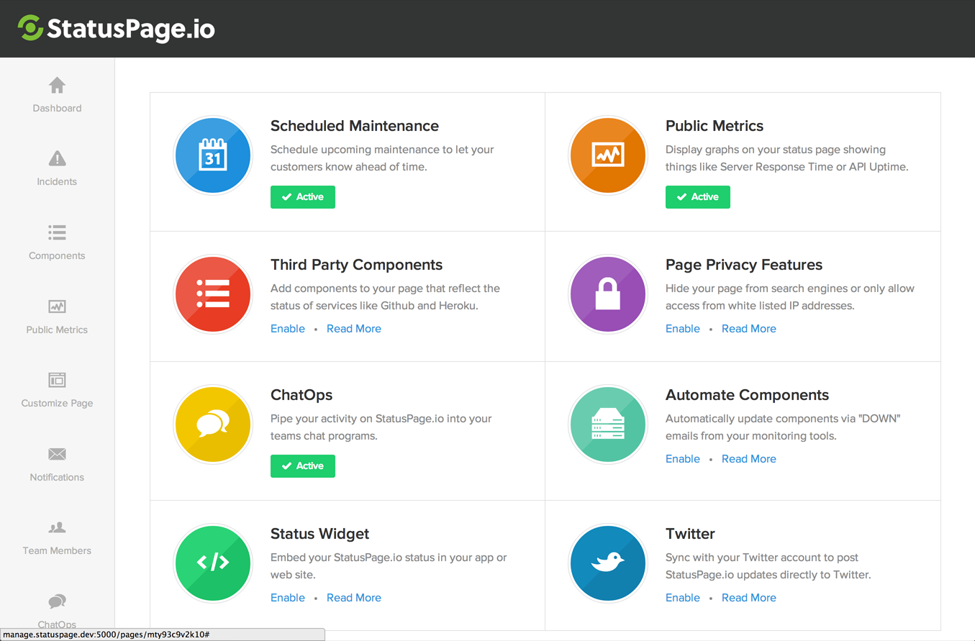Viewport: 975px width, 641px height.
Task: Click the StatusPage.io logo in the header
Action: click(117, 29)
